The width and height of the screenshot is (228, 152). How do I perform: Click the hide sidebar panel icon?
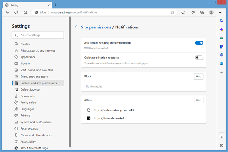[222, 137]
